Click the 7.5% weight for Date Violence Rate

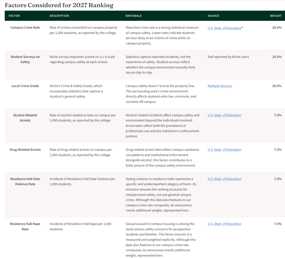[278, 179]
